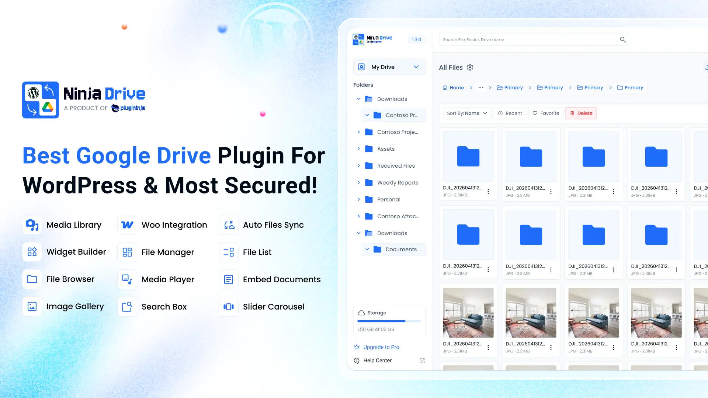Click the search magnifier icon

point(623,39)
